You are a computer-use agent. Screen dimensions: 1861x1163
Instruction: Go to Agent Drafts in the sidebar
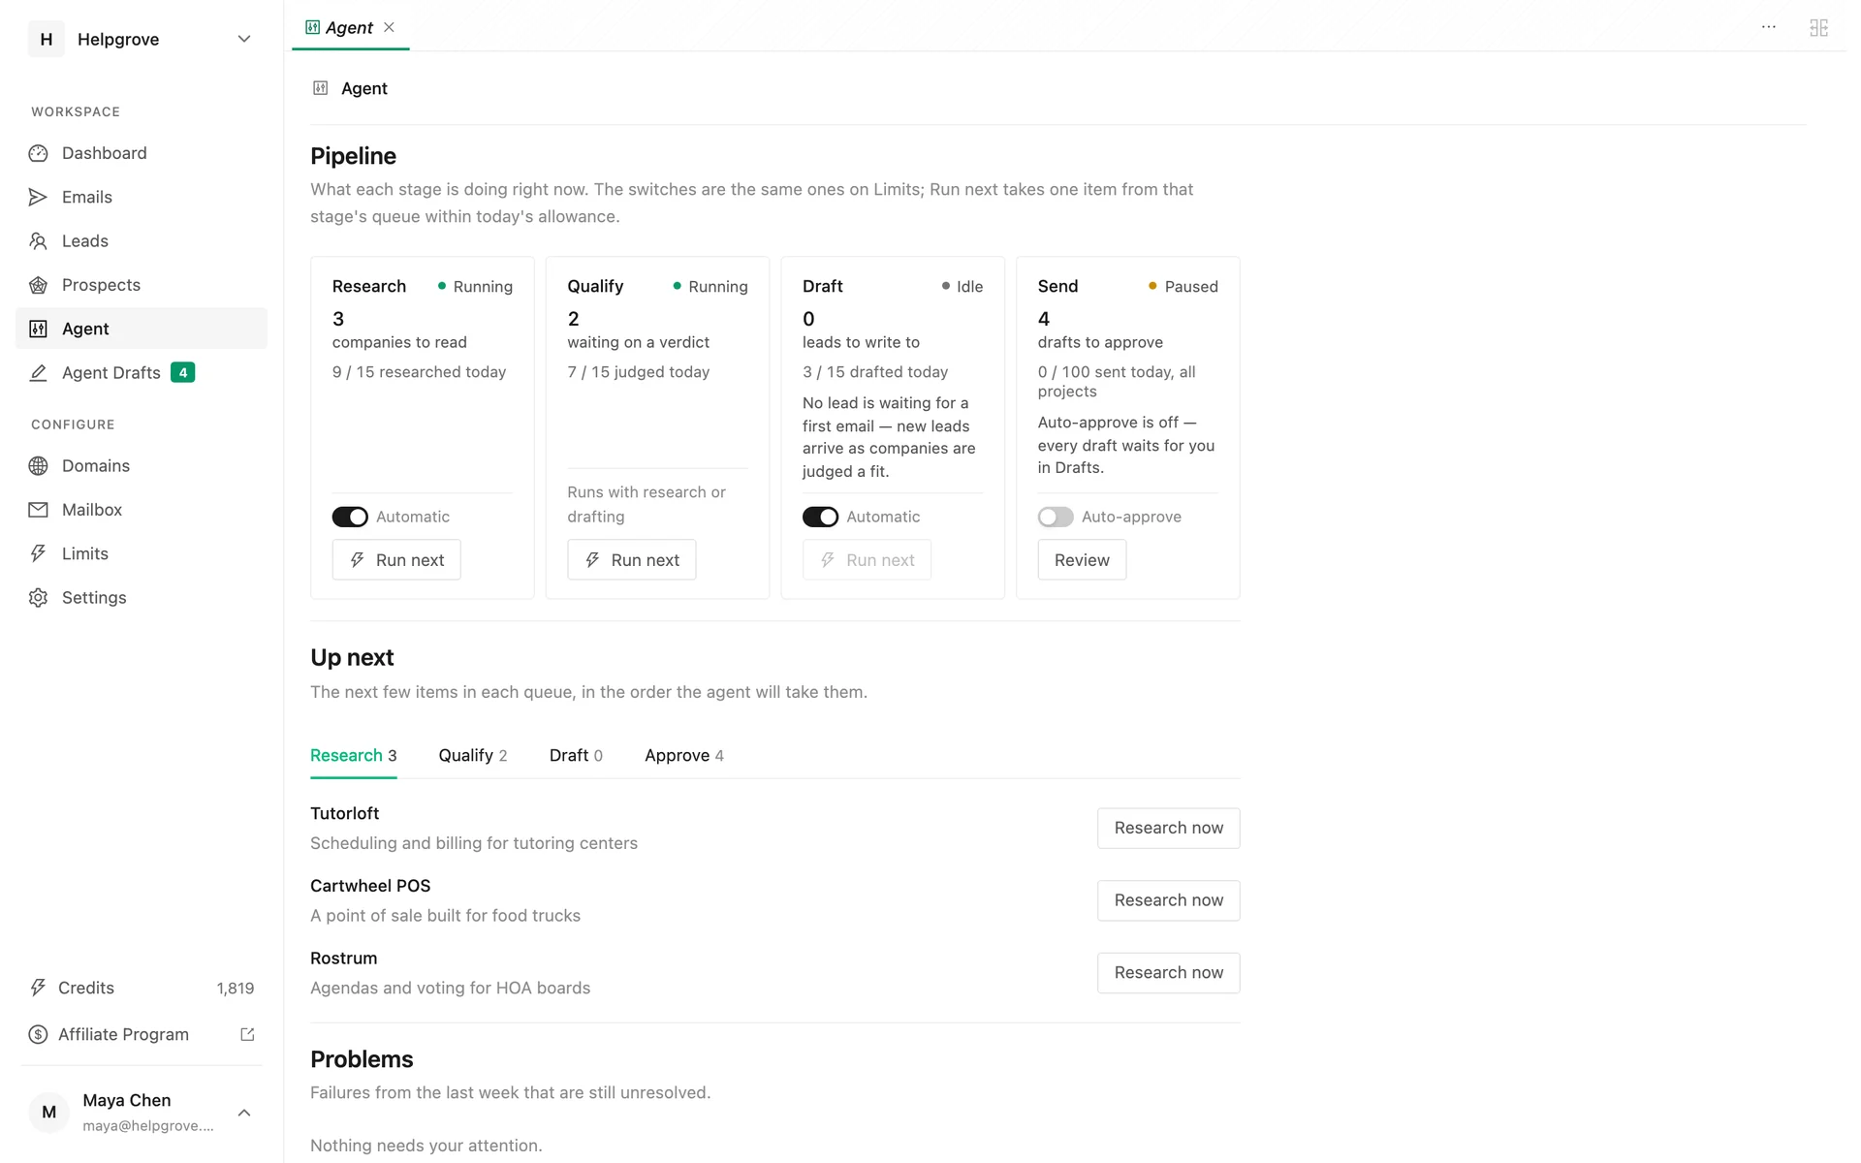(x=142, y=372)
